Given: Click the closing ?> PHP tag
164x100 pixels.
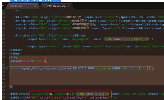Looking at the screenshot, I should (x=11, y=87).
